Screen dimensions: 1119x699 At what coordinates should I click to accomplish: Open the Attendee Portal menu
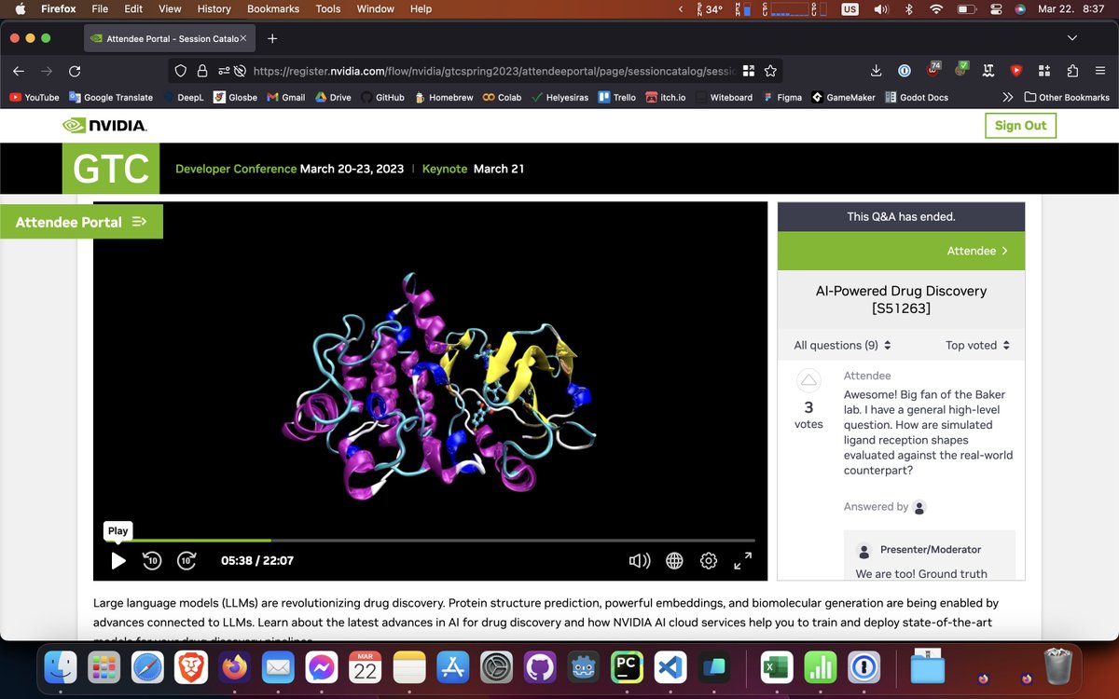(81, 222)
